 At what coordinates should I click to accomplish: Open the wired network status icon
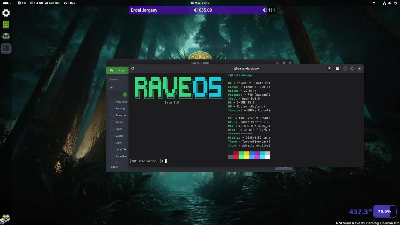(x=384, y=3)
